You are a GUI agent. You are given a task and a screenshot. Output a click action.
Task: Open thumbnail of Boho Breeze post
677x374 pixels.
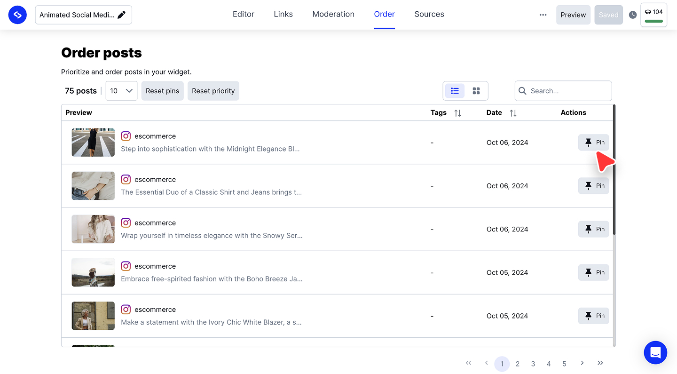(93, 272)
